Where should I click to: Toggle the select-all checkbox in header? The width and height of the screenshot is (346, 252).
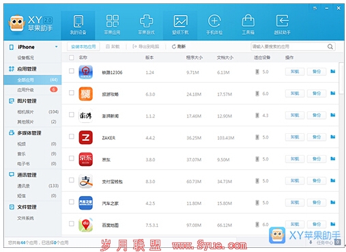point(72,57)
